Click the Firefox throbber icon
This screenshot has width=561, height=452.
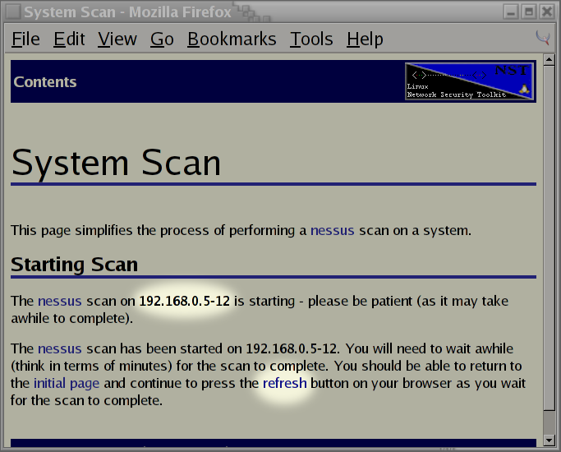[543, 38]
